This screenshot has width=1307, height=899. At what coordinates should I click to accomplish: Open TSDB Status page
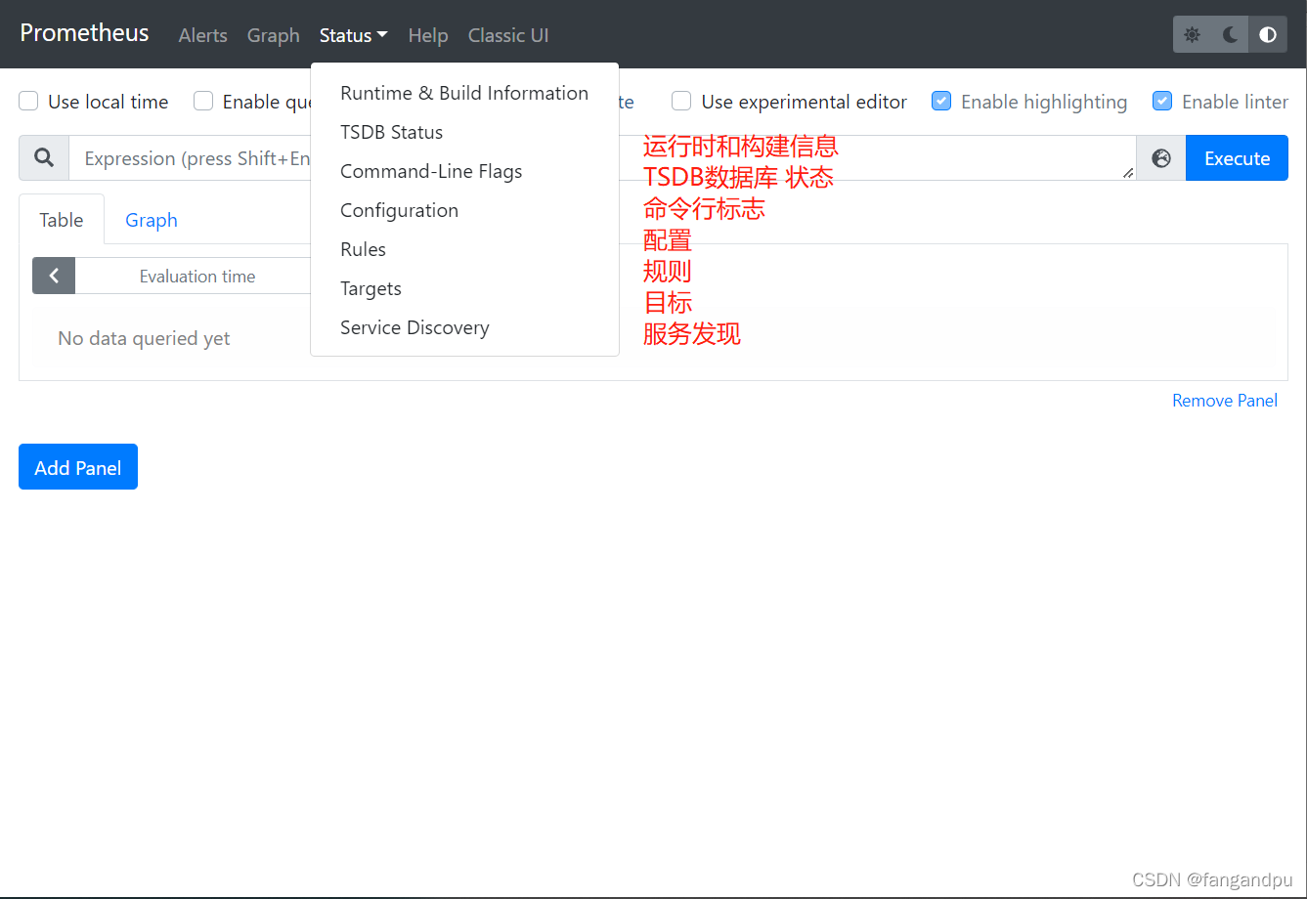coord(464,132)
